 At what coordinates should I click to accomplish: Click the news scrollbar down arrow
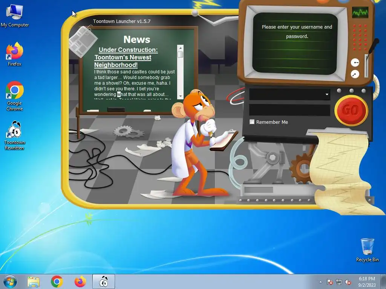pos(180,96)
